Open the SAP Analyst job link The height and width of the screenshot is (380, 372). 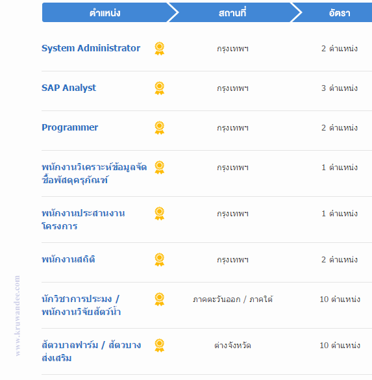point(69,88)
